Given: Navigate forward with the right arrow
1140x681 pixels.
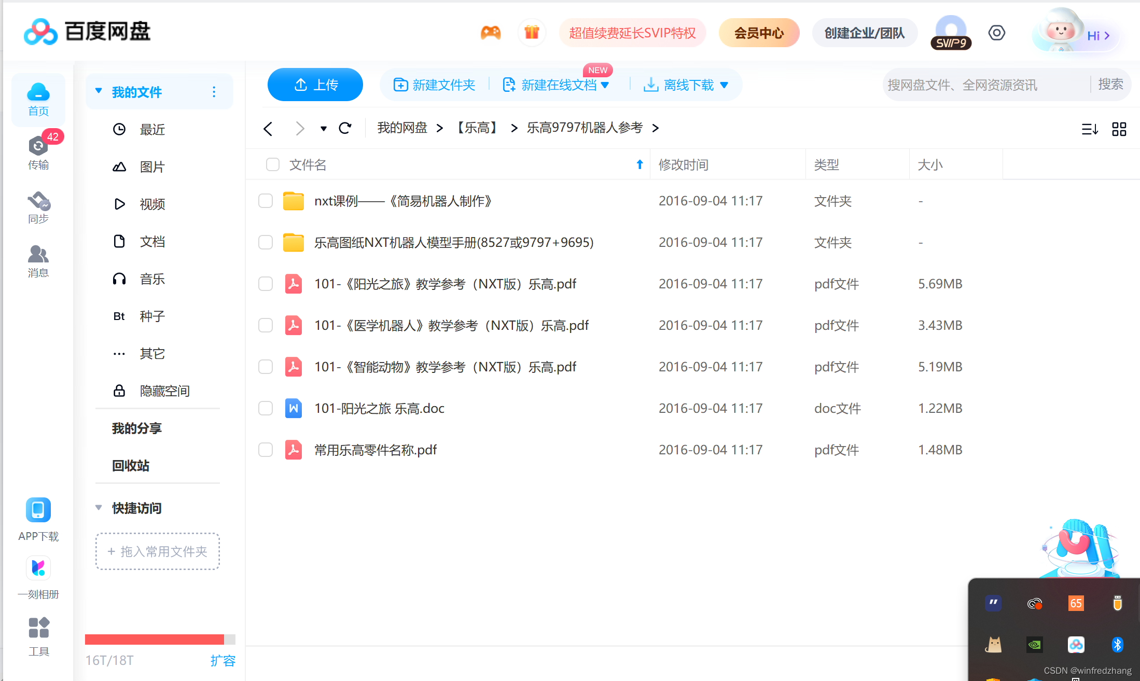Looking at the screenshot, I should [300, 129].
